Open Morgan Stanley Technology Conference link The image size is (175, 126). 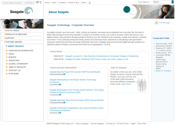[73, 81]
